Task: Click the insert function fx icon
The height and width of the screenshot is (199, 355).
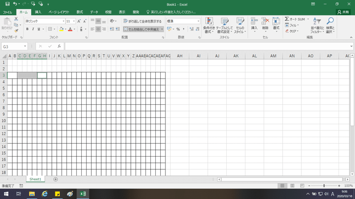Action: coord(59,46)
